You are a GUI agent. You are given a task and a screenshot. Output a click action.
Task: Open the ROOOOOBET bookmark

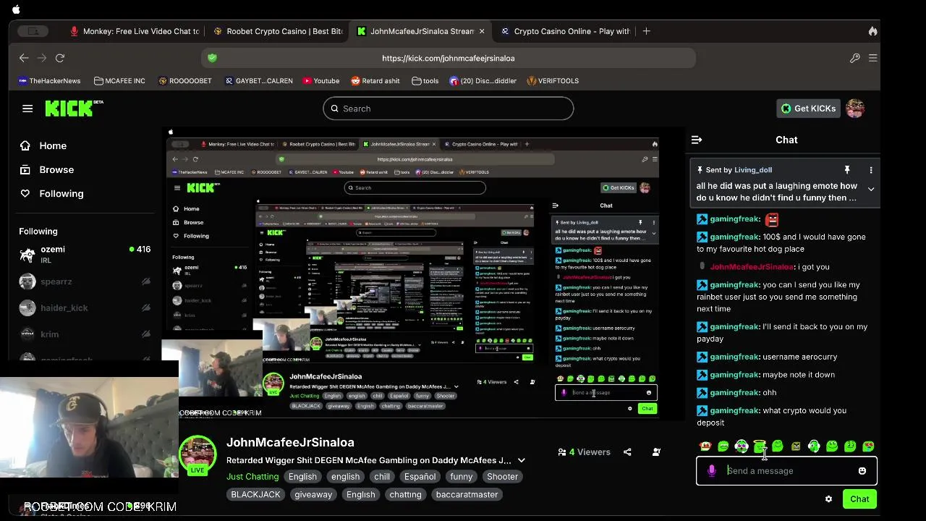coord(185,81)
